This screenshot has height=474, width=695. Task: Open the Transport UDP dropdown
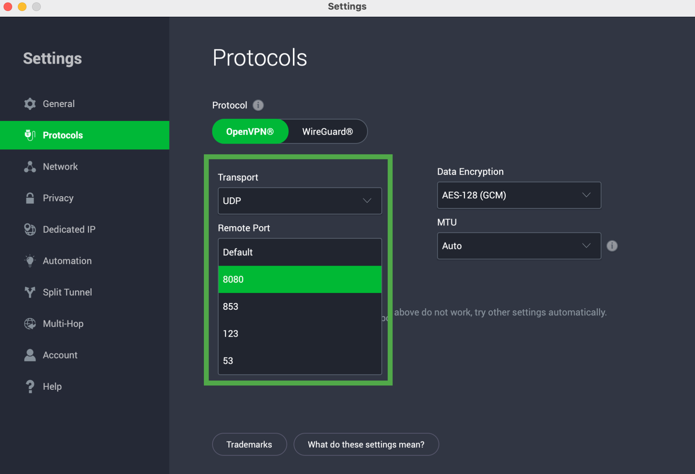coord(300,201)
